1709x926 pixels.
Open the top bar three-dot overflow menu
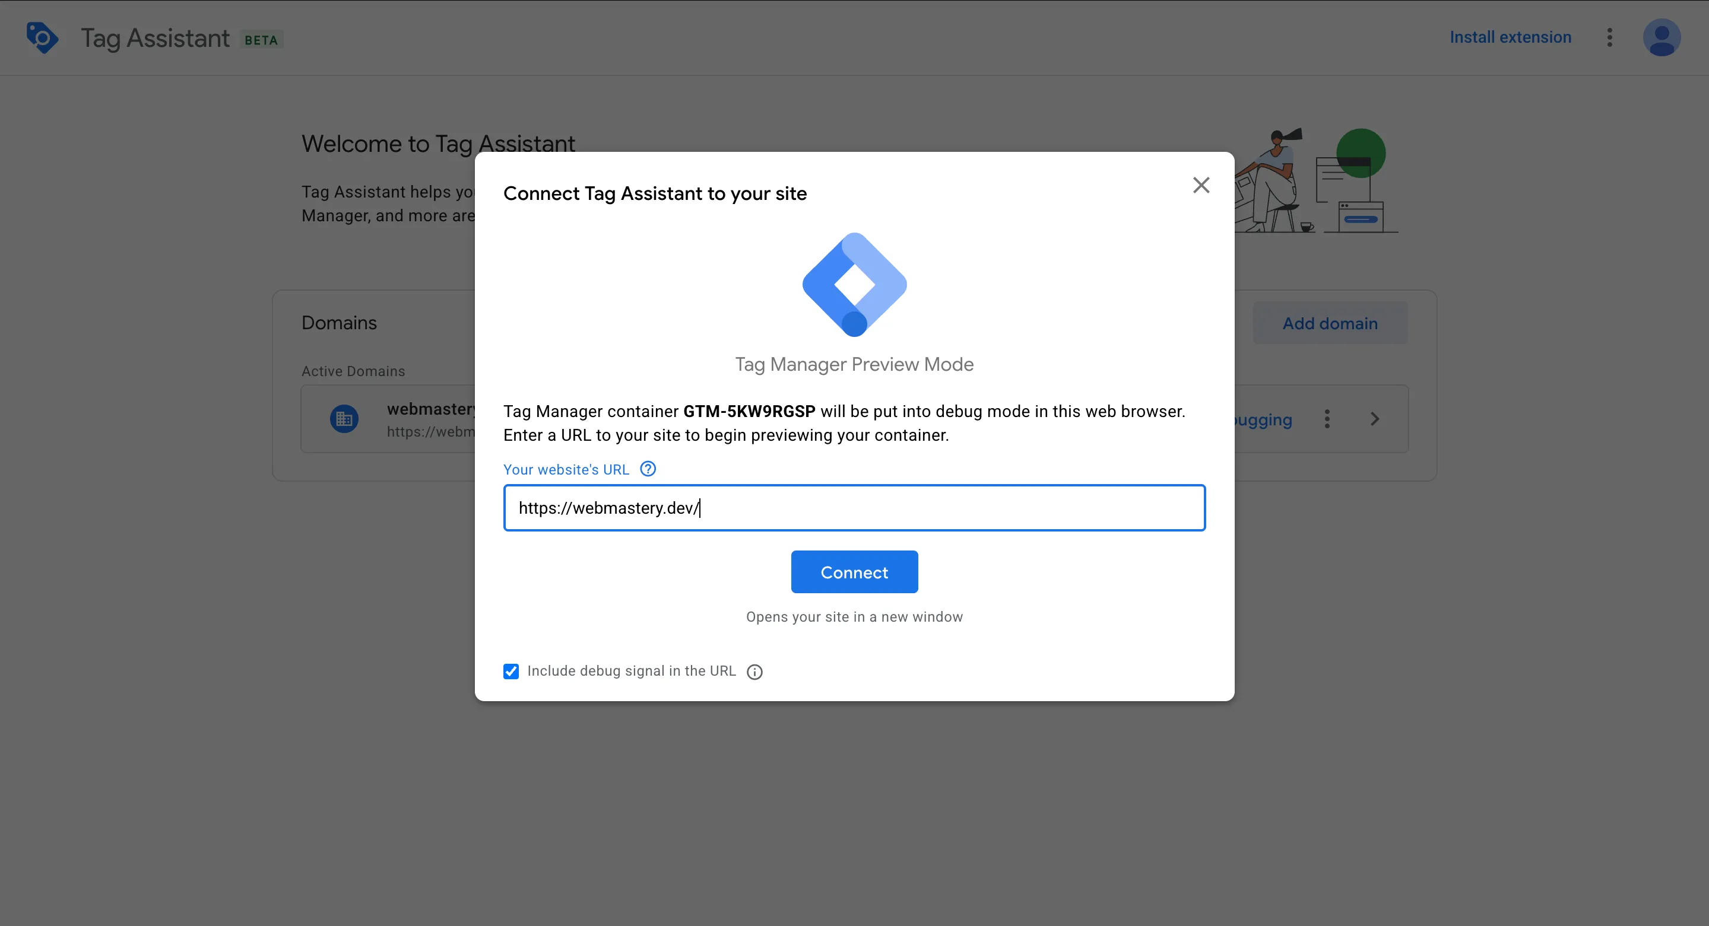coord(1609,38)
